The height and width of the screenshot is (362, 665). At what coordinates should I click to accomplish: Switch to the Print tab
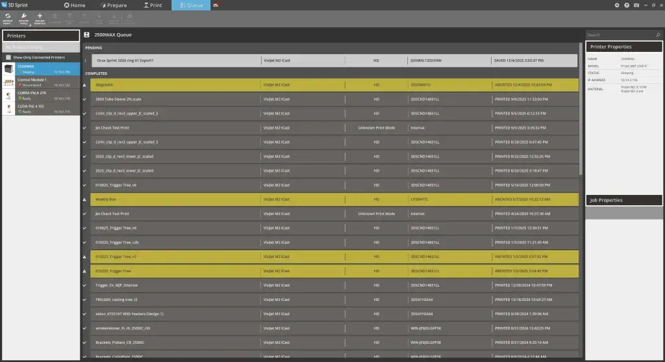(x=153, y=5)
